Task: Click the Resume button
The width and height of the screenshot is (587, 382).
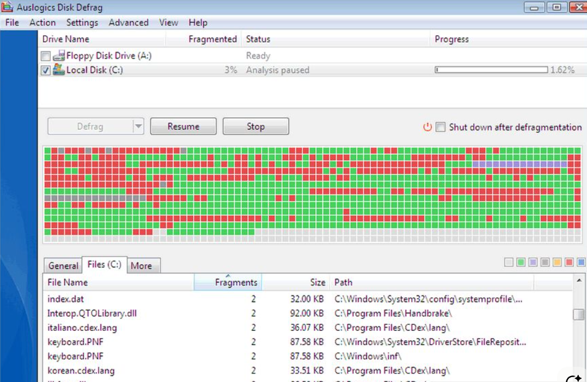Action: [x=184, y=126]
